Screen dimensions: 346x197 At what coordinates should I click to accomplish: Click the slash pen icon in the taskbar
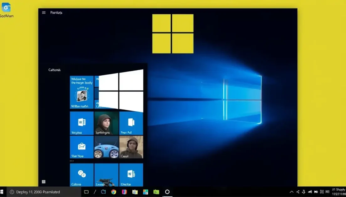click(95, 192)
